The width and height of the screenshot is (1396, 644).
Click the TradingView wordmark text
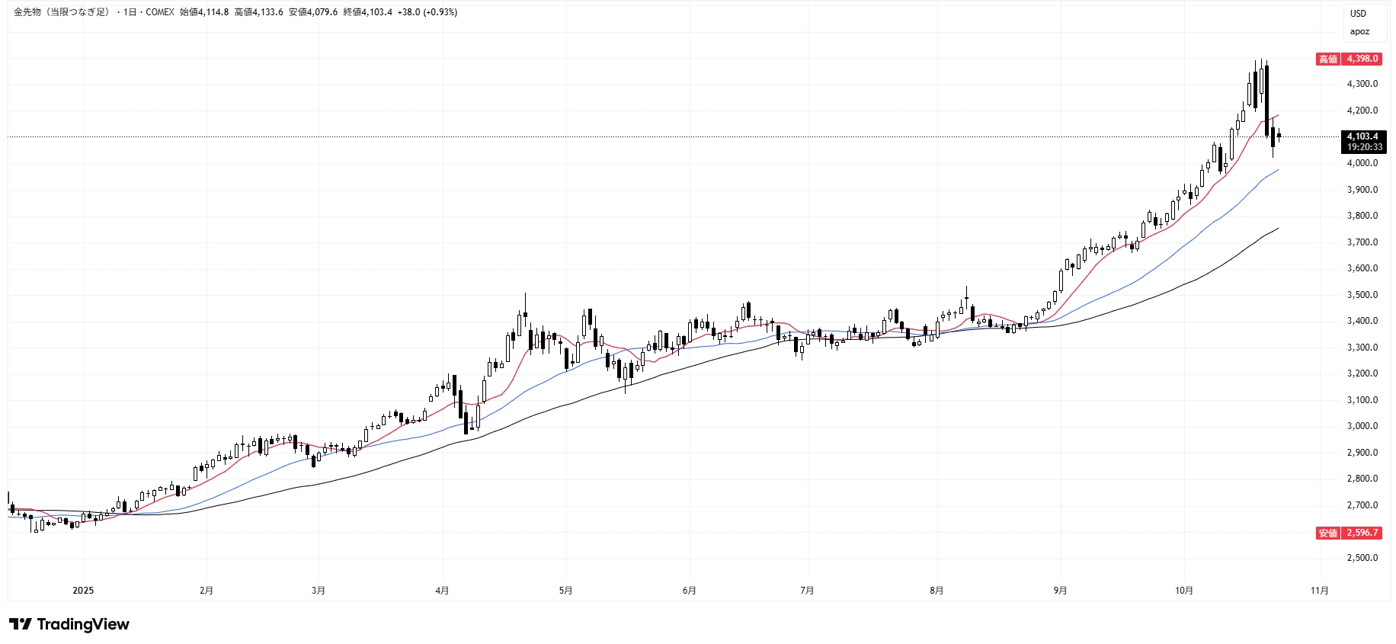coord(83,624)
